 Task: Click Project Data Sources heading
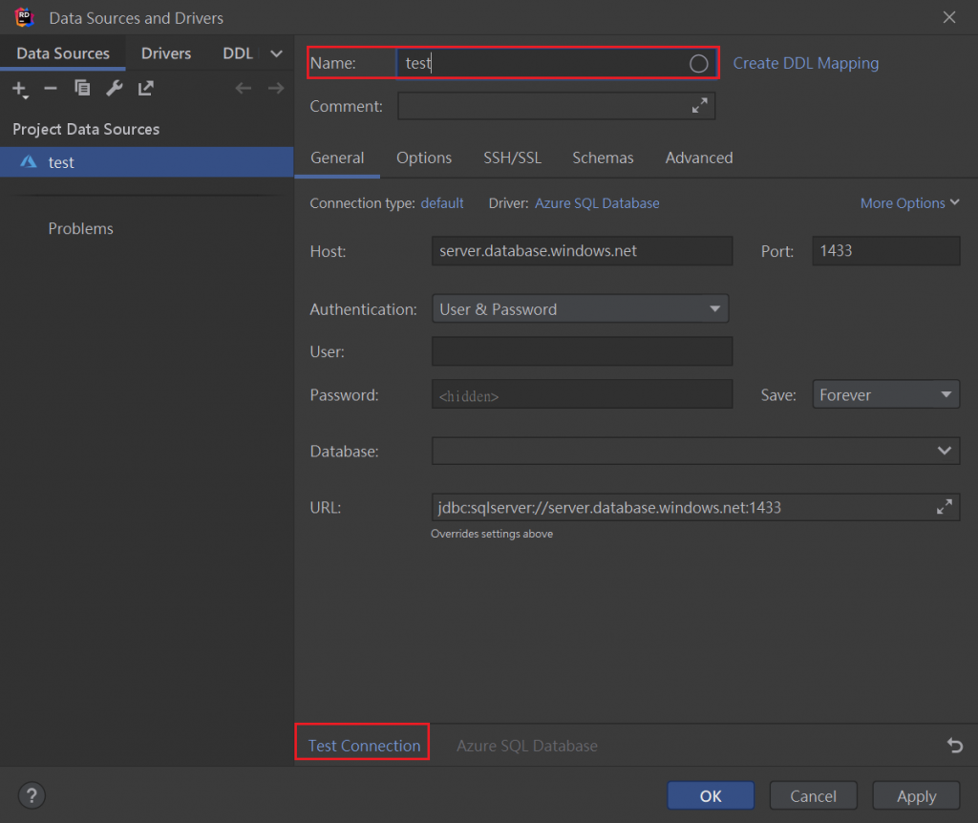[86, 129]
